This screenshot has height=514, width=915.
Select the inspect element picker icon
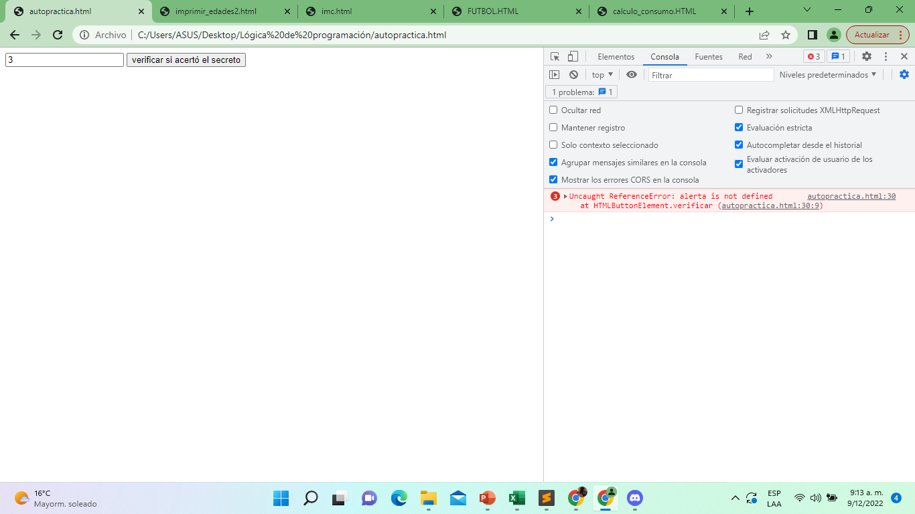click(x=555, y=57)
